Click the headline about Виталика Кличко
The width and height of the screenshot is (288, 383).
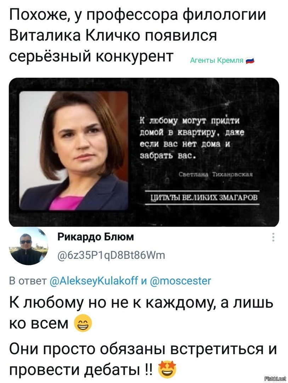tap(137, 35)
